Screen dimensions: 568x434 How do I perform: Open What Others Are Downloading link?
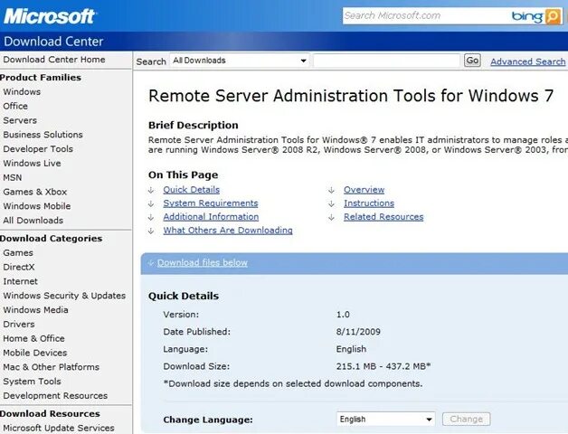[228, 231]
